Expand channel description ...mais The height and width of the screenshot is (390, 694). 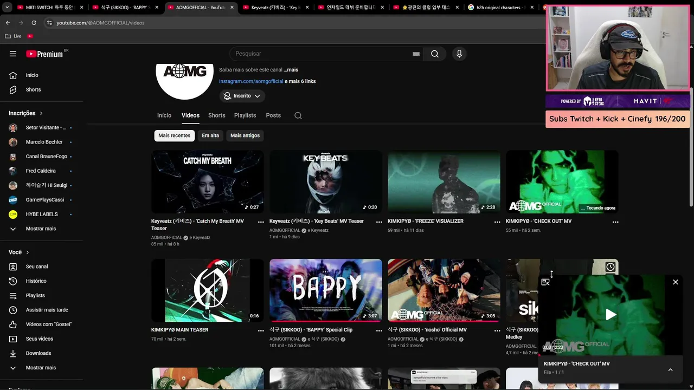pyautogui.click(x=291, y=70)
